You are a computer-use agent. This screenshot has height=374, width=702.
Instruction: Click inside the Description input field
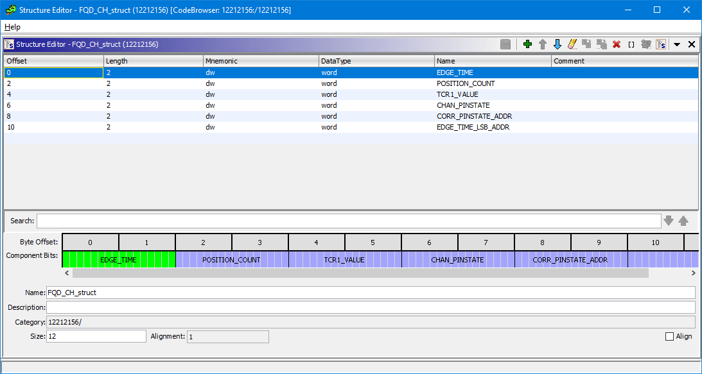pyautogui.click(x=257, y=307)
